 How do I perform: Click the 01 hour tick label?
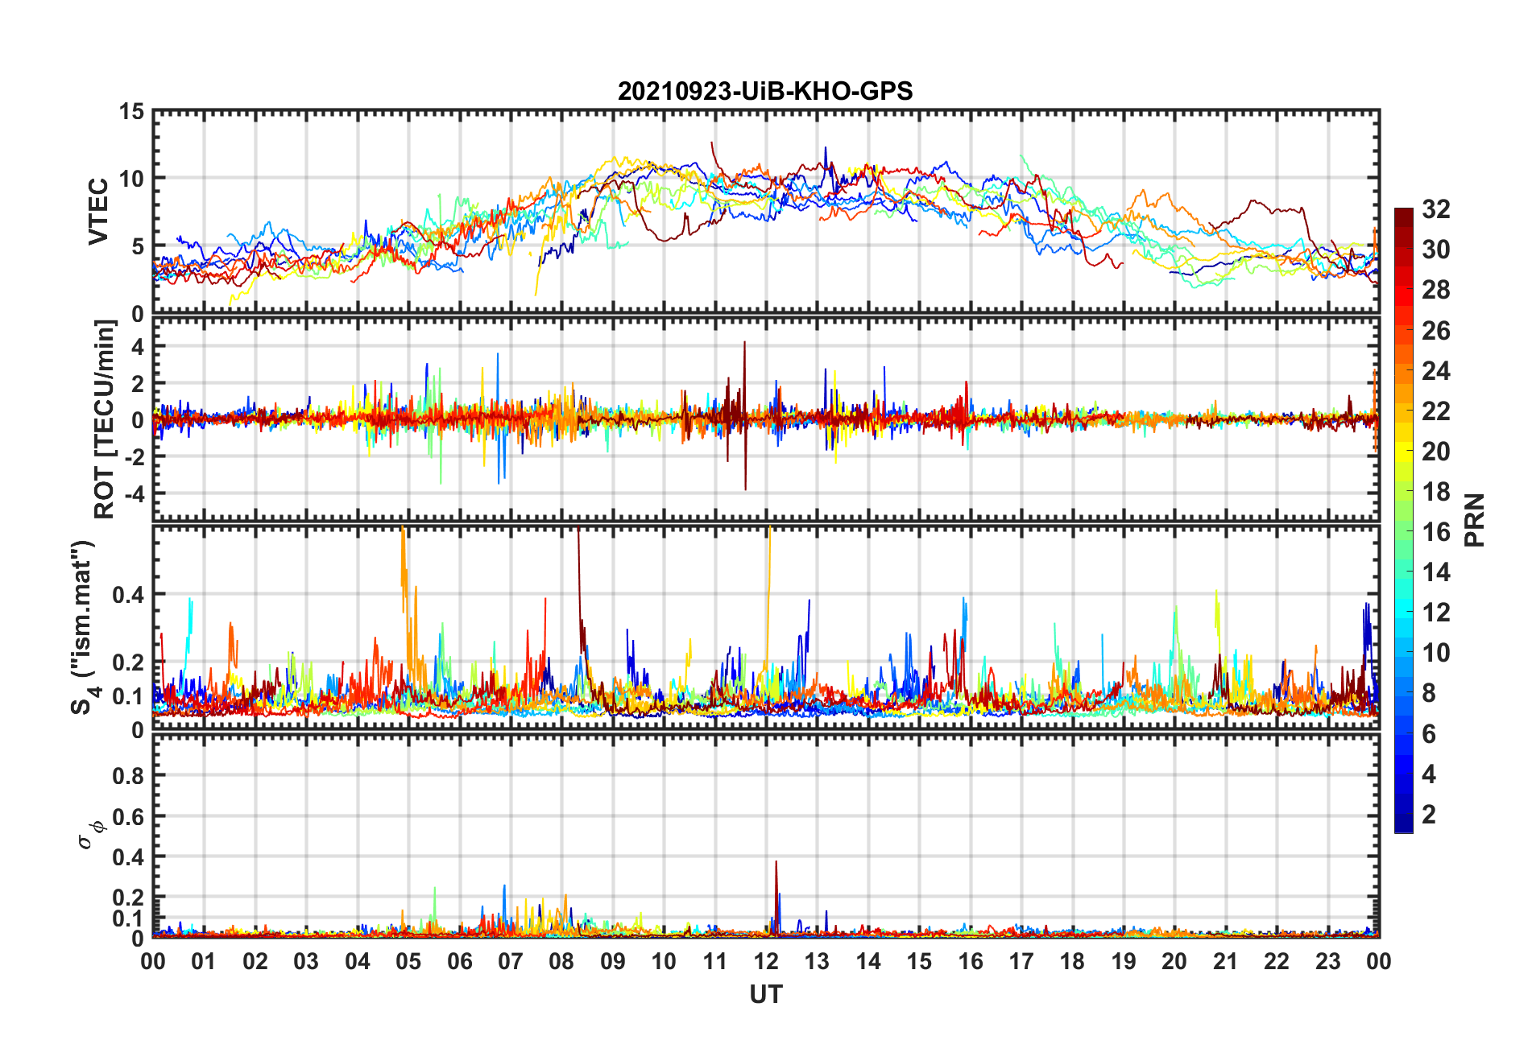204,961
